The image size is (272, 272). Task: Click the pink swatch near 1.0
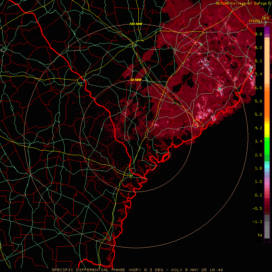point(267,183)
